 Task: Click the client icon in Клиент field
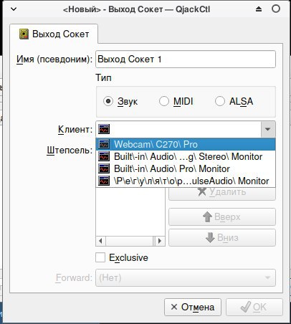[x=104, y=129]
